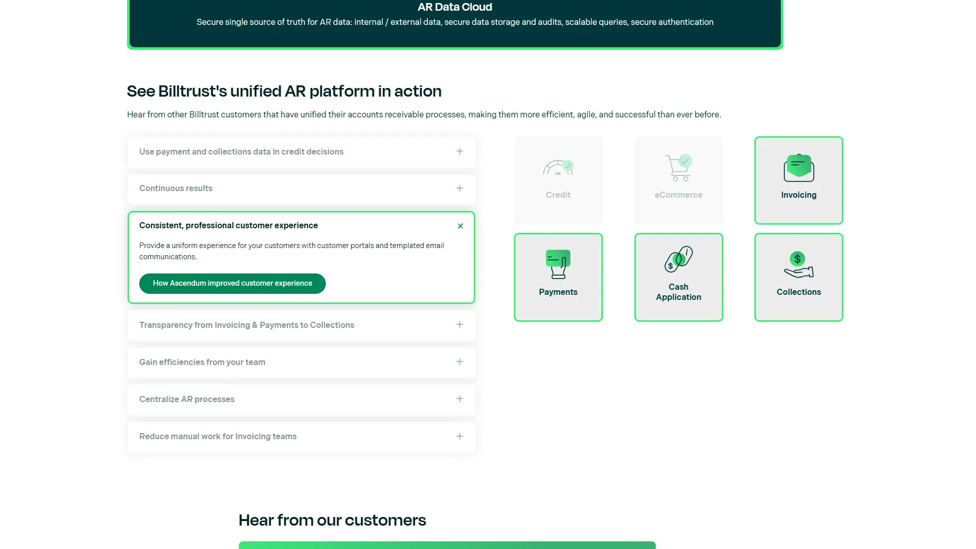This screenshot has height=549, width=976.
Task: Select the Collections label on its card
Action: pyautogui.click(x=799, y=292)
